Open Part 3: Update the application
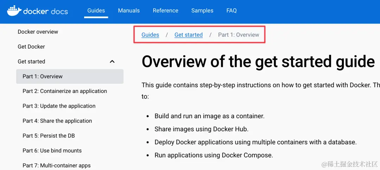 [59, 106]
